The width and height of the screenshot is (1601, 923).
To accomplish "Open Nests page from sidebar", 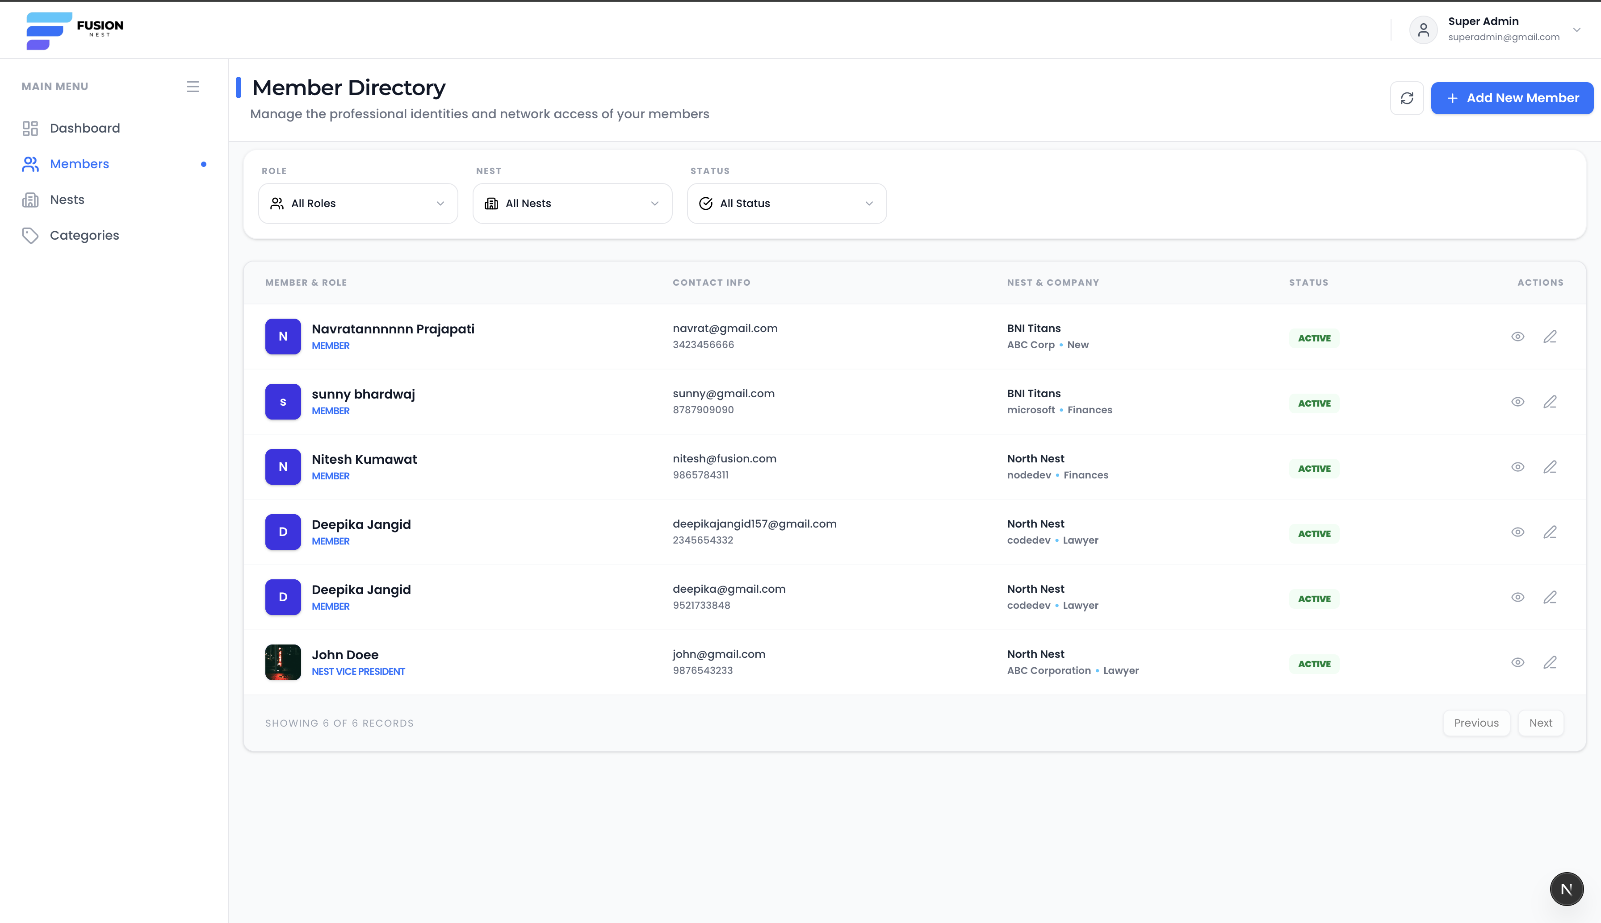I will pyautogui.click(x=67, y=200).
